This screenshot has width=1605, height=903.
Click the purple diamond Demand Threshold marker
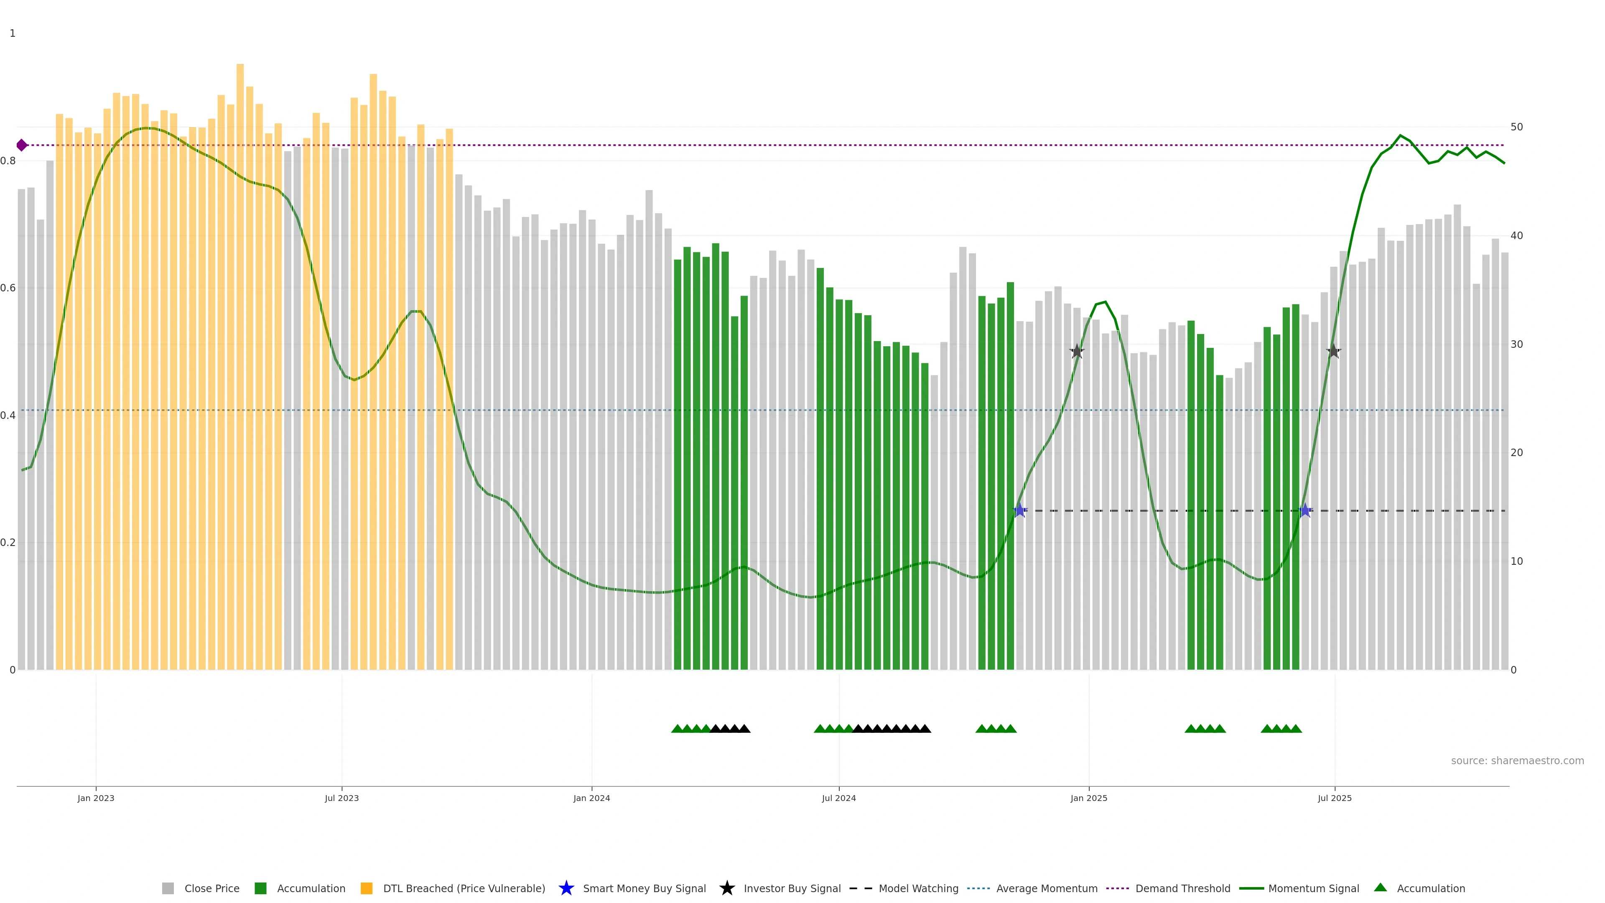(x=22, y=145)
